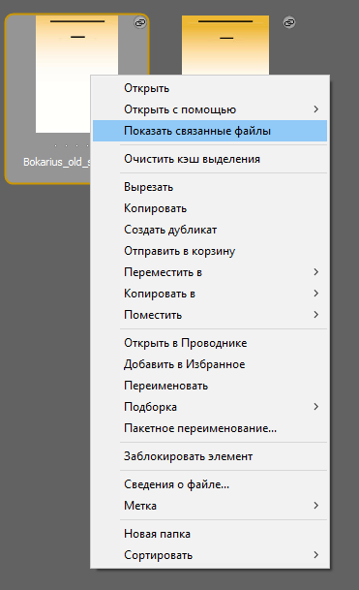
Task: Select Новая папка
Action: pyautogui.click(x=210, y=534)
